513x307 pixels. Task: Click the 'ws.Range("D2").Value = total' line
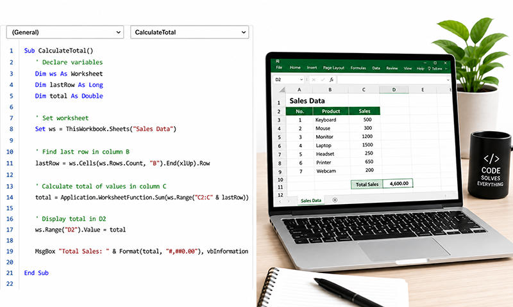click(x=80, y=230)
